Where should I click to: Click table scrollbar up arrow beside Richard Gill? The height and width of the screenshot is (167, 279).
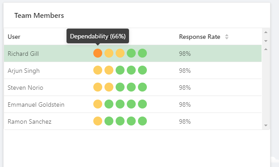coord(266,49)
